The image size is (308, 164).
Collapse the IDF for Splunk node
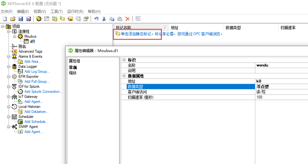click(x=9, y=87)
